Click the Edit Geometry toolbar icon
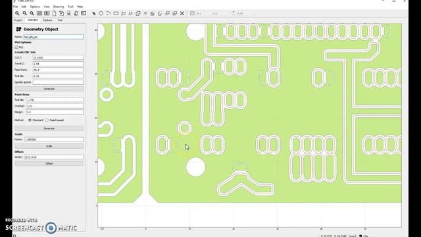Screen dimensions: 421x237 (61, 13)
